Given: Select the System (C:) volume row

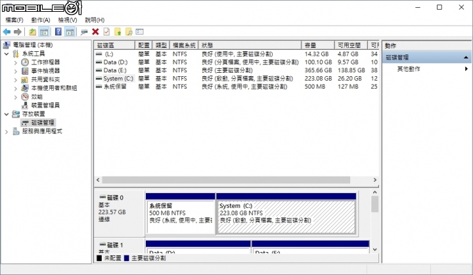Looking at the screenshot, I should (236, 78).
